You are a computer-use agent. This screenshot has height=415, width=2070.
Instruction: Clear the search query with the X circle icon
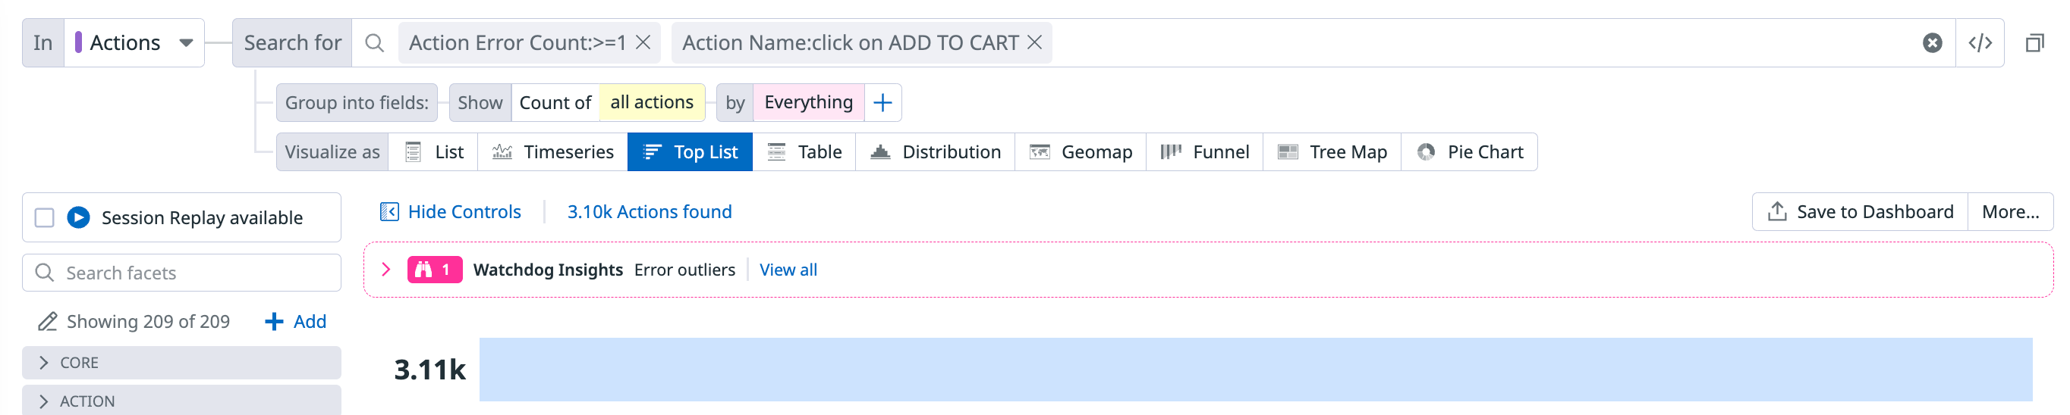point(1932,43)
